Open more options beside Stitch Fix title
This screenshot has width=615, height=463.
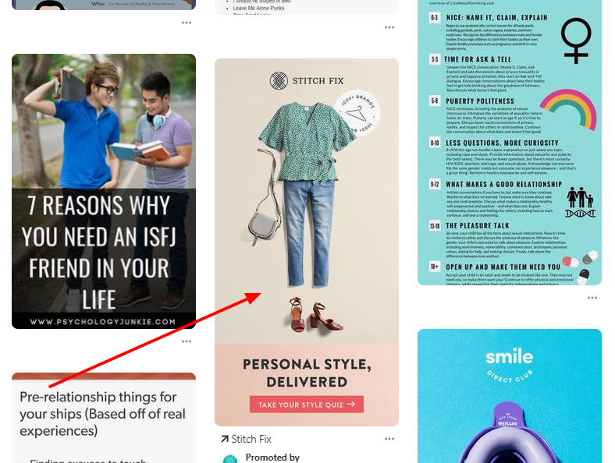pyautogui.click(x=389, y=439)
